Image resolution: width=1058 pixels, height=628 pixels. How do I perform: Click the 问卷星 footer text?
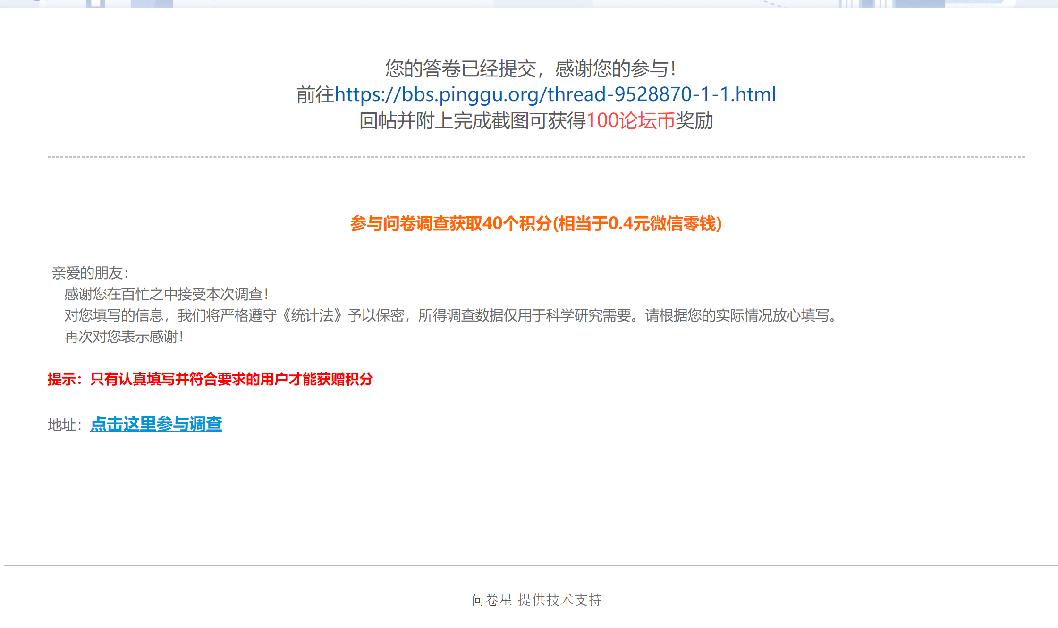491,600
